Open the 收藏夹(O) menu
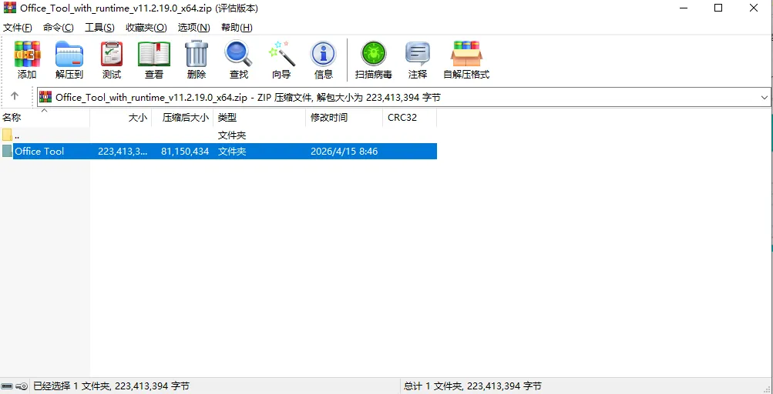773x394 pixels. pos(146,28)
